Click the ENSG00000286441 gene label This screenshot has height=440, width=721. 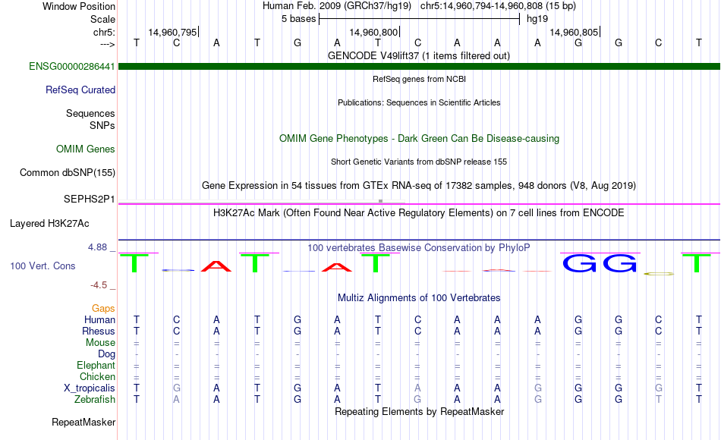click(72, 66)
